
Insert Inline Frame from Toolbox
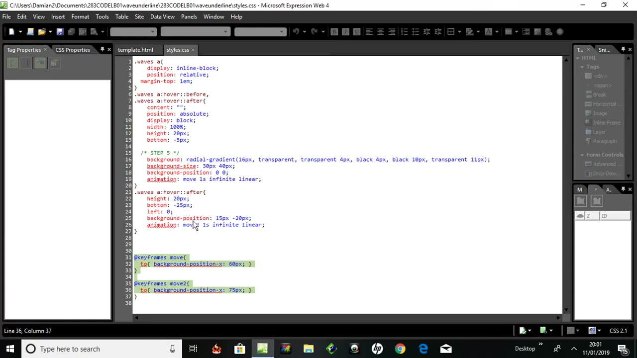(606, 123)
